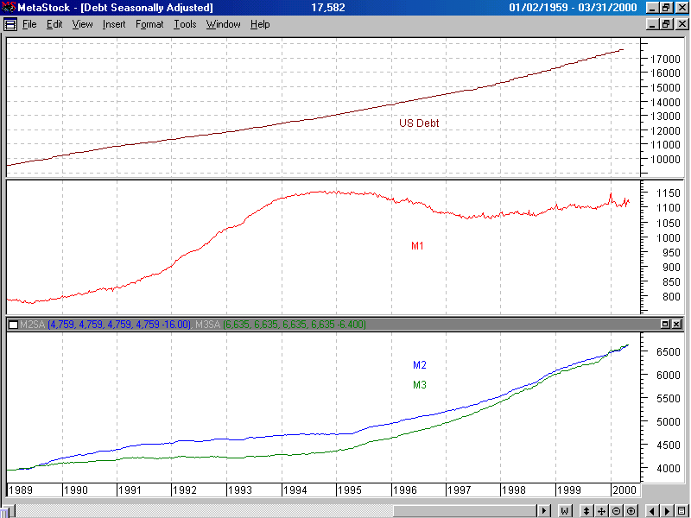Open the Insert menu
The image size is (691, 518).
pos(114,24)
